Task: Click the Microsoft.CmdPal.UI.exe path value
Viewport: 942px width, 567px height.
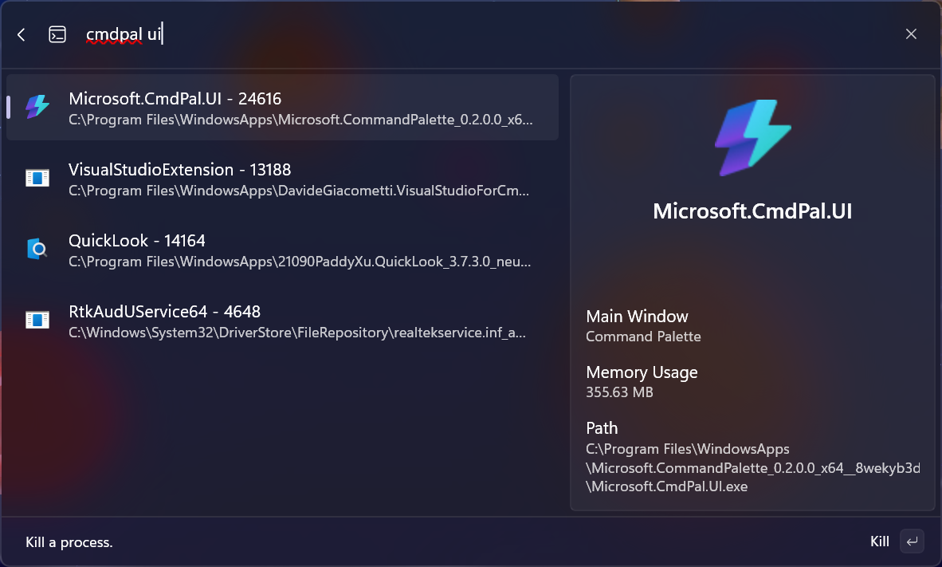Action: point(753,468)
